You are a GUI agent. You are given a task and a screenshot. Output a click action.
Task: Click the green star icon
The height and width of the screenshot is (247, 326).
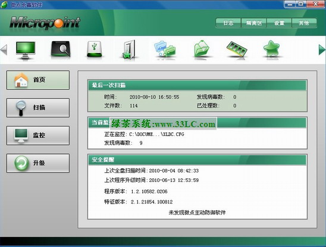tap(271, 49)
